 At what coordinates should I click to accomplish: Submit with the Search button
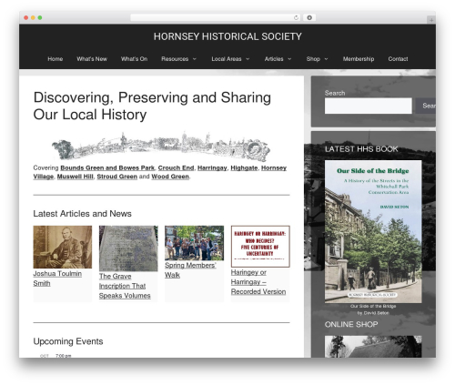[x=426, y=106]
